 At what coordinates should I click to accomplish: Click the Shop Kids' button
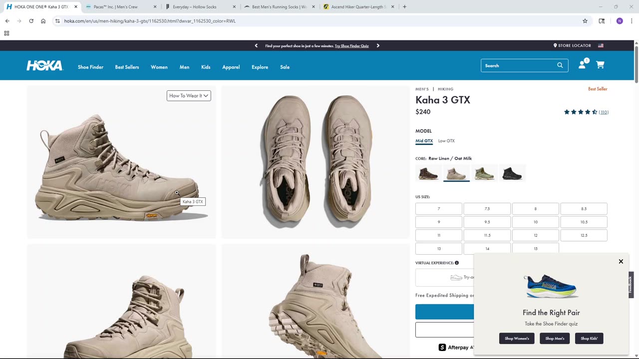pyautogui.click(x=589, y=339)
